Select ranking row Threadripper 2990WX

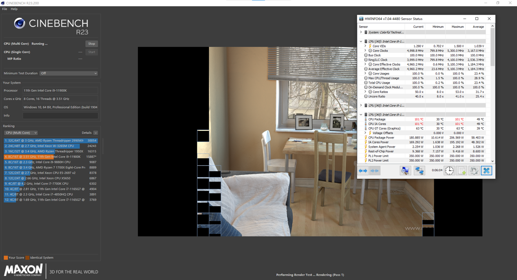click(x=51, y=141)
